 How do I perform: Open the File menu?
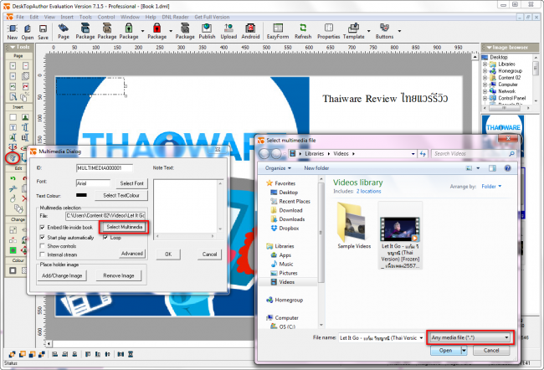pyautogui.click(x=20, y=17)
